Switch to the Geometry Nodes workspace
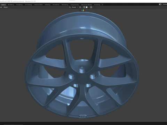Image resolution: width=167 pixels, height=125 pixels. pyautogui.click(x=87, y=5)
